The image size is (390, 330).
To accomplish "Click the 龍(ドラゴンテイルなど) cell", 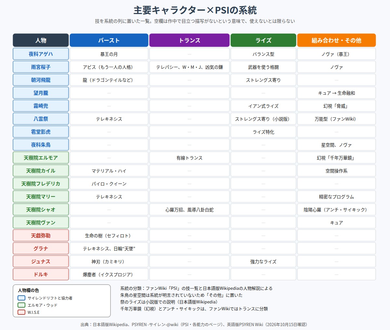I will (109, 80).
